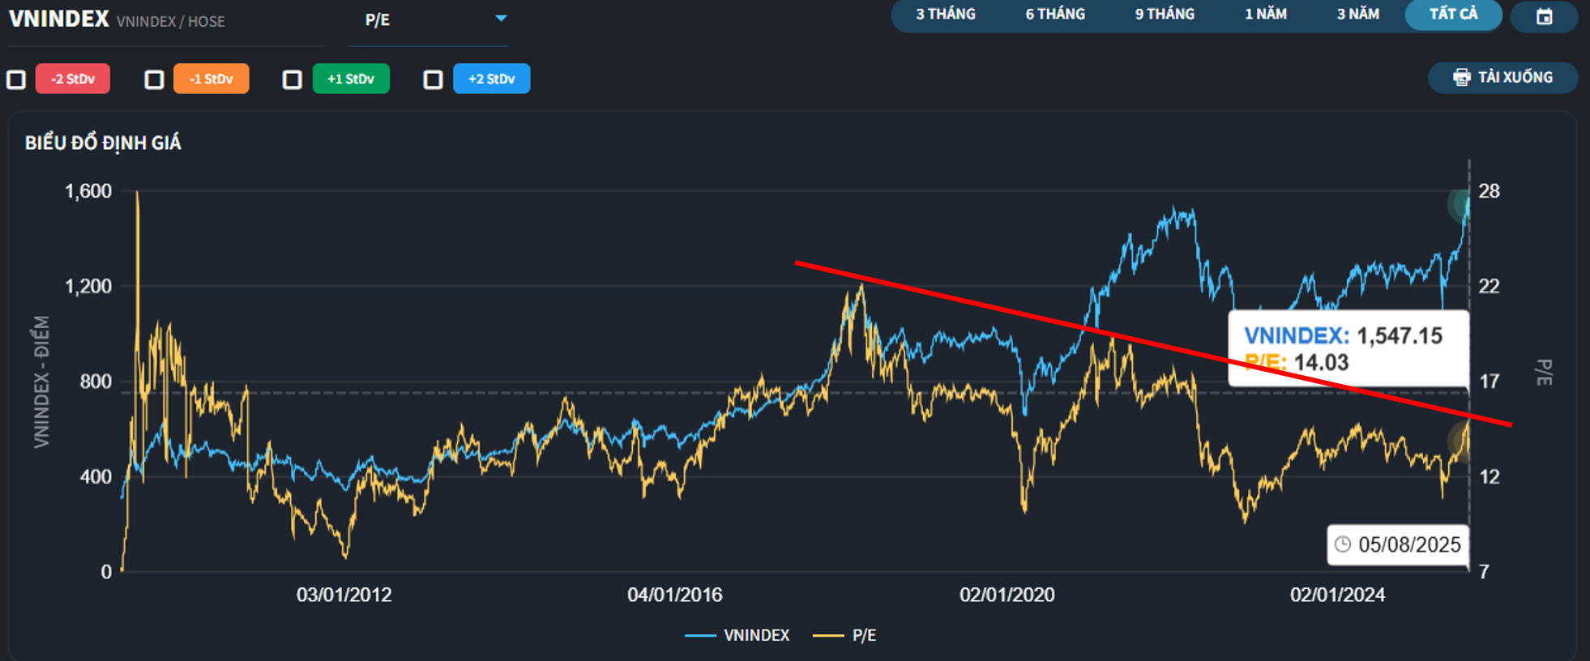Click the 1,200 left axis label
Image resolution: width=1590 pixels, height=661 pixels.
point(88,286)
